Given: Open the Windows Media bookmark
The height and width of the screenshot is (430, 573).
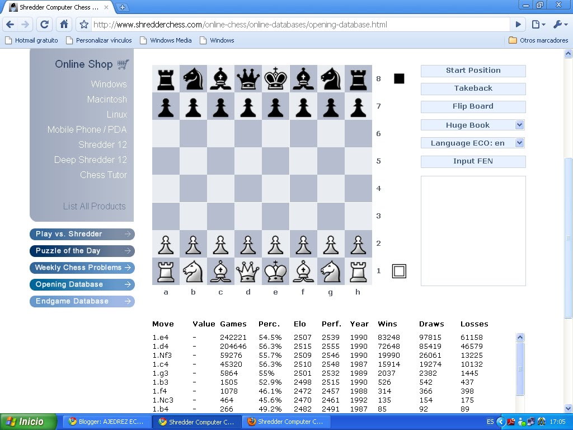Looking at the screenshot, I should [x=166, y=40].
